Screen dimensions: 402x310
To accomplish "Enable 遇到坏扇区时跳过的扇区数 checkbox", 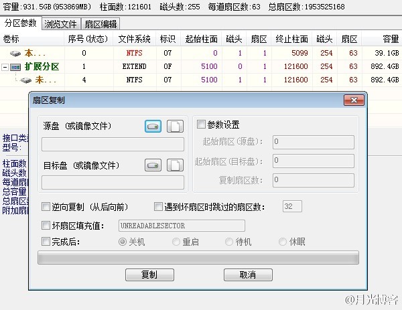I will click(x=159, y=207).
